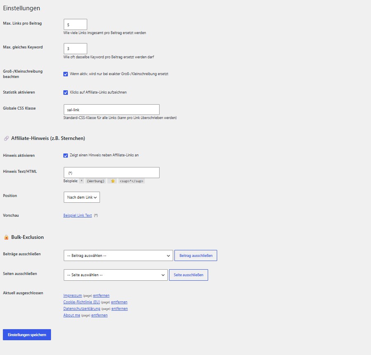Expand the 'Seite auswählen' dropdown

[x=116, y=275]
